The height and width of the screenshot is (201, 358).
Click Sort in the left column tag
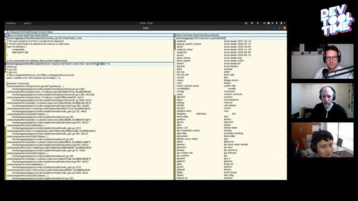tap(32, 35)
